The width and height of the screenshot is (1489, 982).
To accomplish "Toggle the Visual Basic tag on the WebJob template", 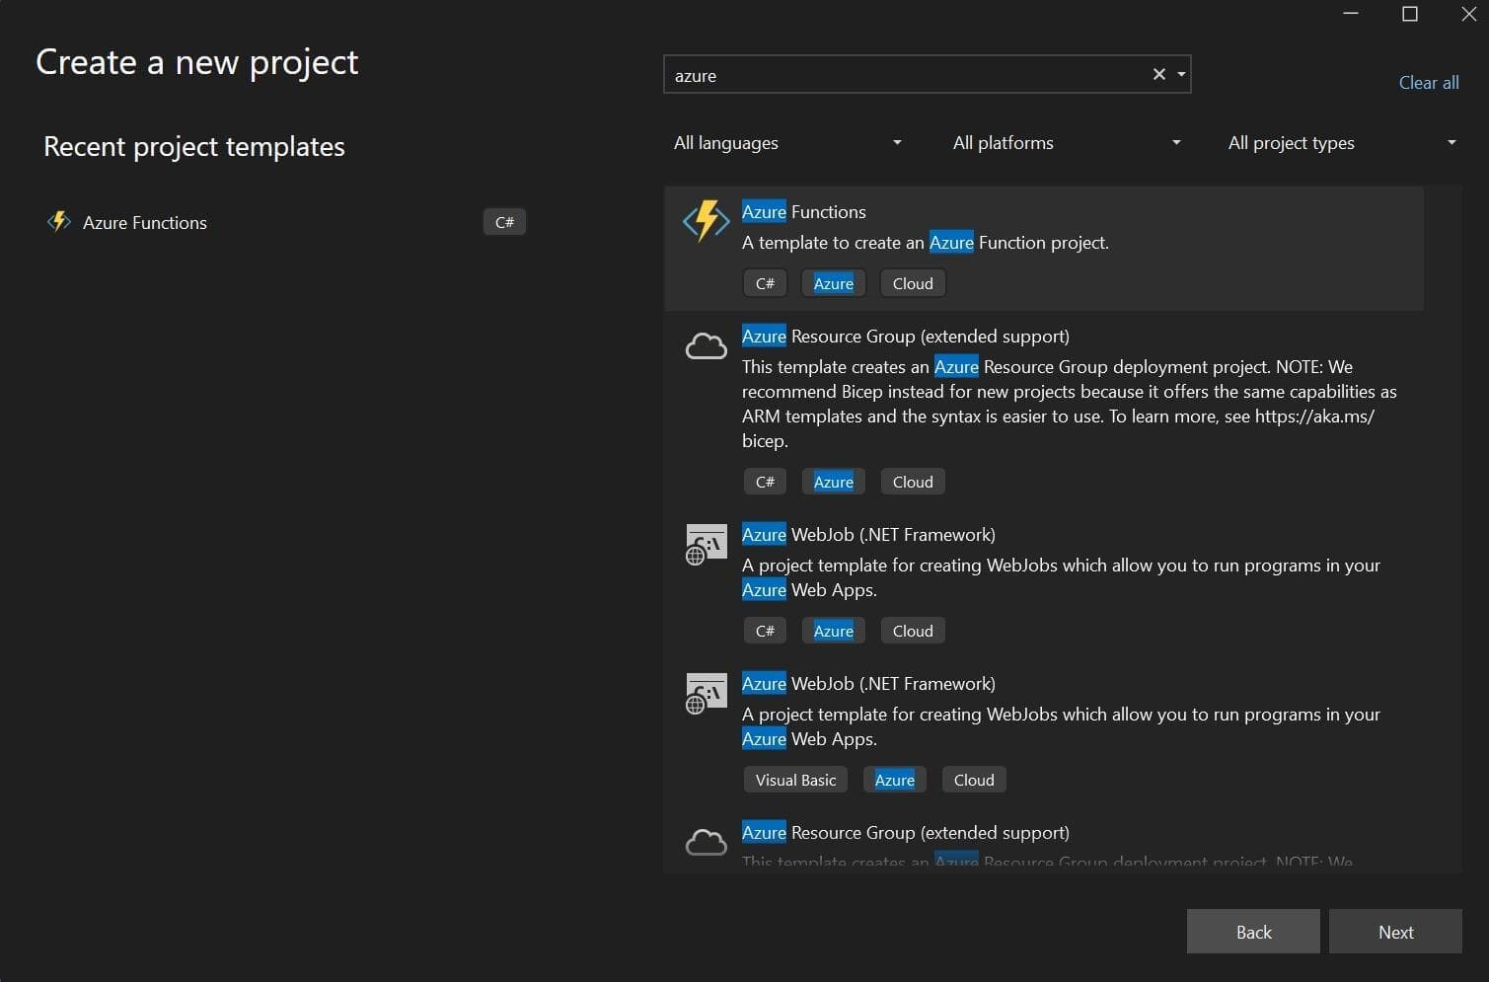I will [794, 779].
